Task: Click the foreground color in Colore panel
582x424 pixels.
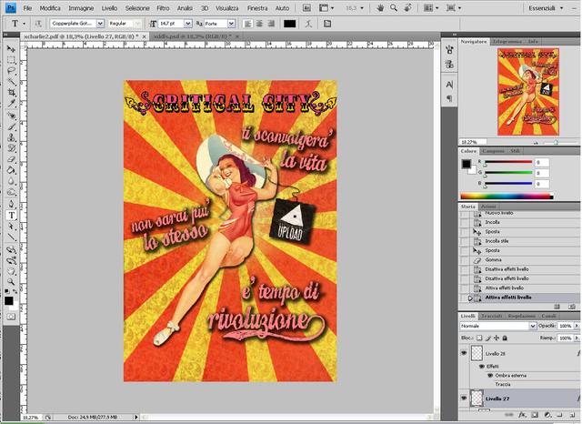Action: tap(467, 164)
